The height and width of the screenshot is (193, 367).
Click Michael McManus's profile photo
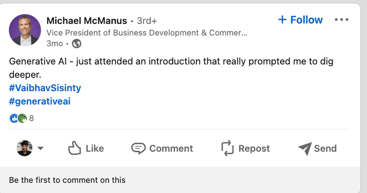coord(24,30)
